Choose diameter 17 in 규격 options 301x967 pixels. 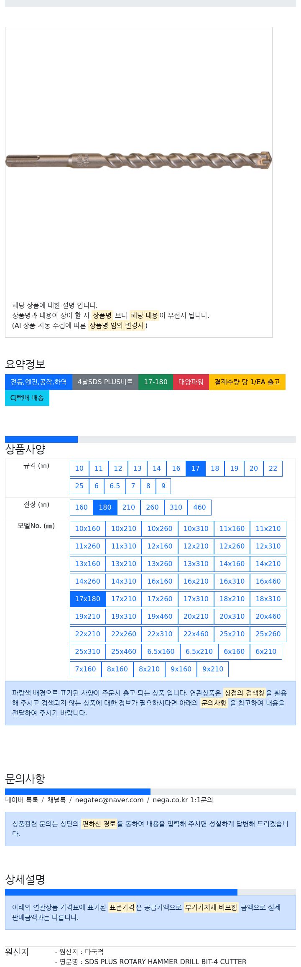[196, 469]
